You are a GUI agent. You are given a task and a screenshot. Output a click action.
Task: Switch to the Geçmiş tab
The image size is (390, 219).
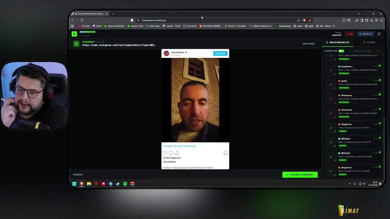click(x=369, y=43)
